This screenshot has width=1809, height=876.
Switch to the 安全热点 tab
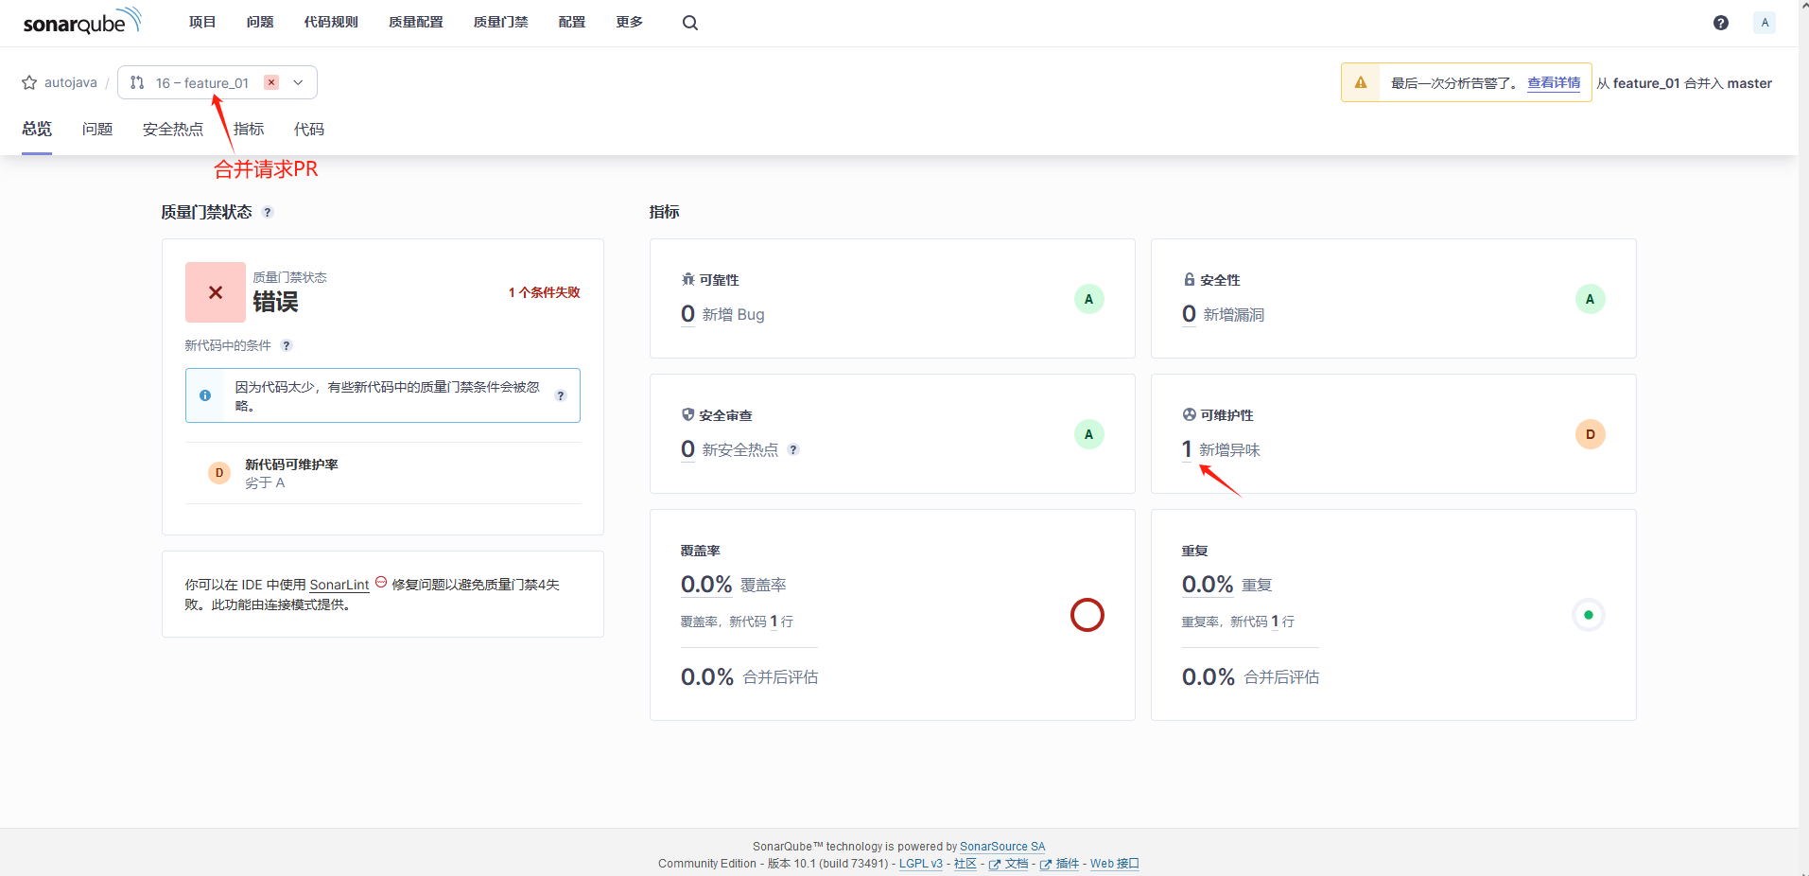[x=173, y=129]
